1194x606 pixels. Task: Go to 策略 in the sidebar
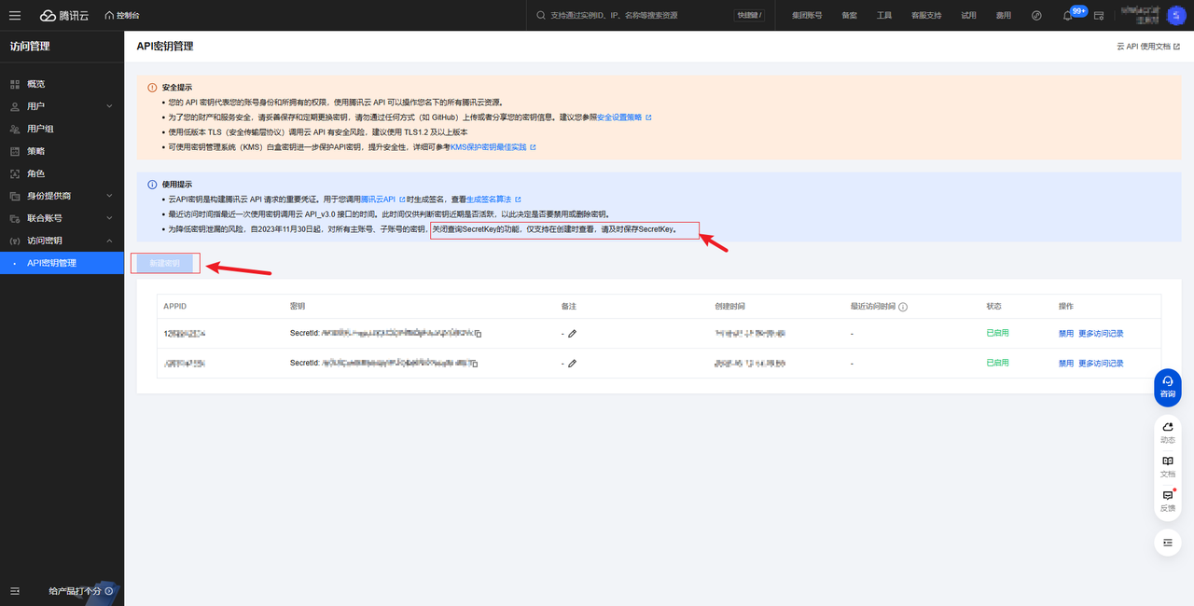pos(35,151)
